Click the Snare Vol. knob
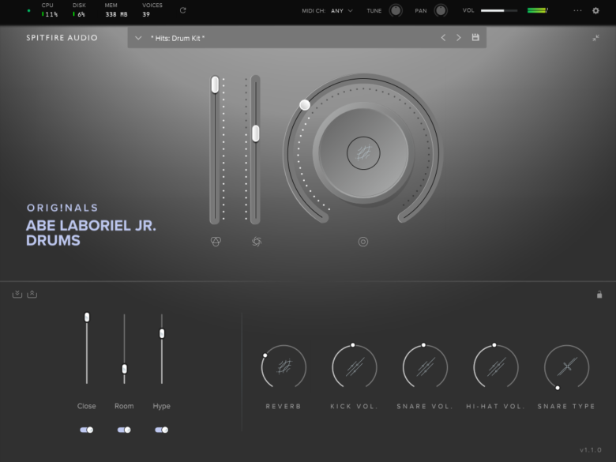Viewport: 616px width, 462px height. pos(425,367)
